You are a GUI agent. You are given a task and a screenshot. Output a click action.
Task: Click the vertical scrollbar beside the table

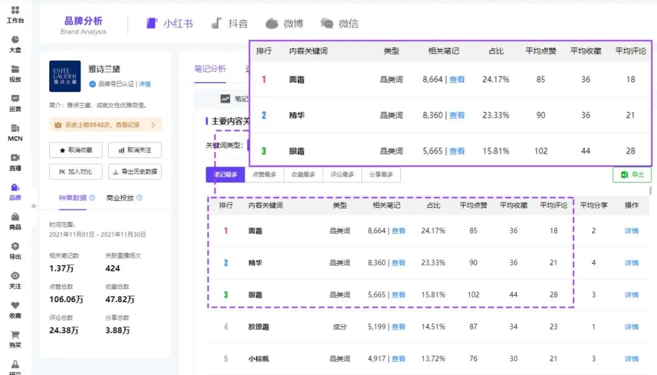(x=650, y=191)
